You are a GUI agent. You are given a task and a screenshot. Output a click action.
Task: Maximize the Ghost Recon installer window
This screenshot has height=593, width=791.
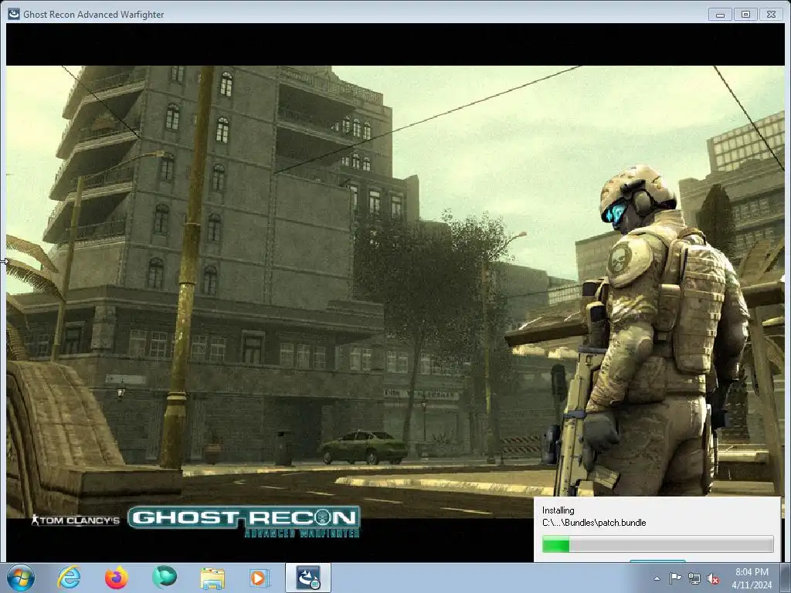point(745,15)
